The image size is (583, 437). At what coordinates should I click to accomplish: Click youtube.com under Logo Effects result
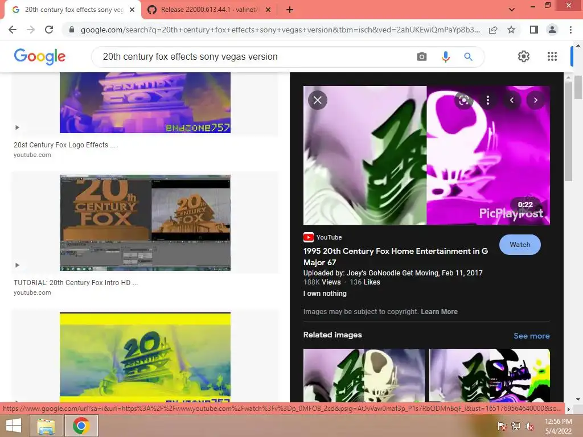[x=32, y=155]
